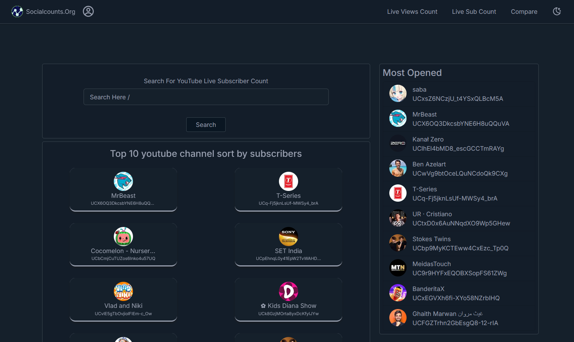Open MrBeast avatar in Most Opened

tap(398, 118)
